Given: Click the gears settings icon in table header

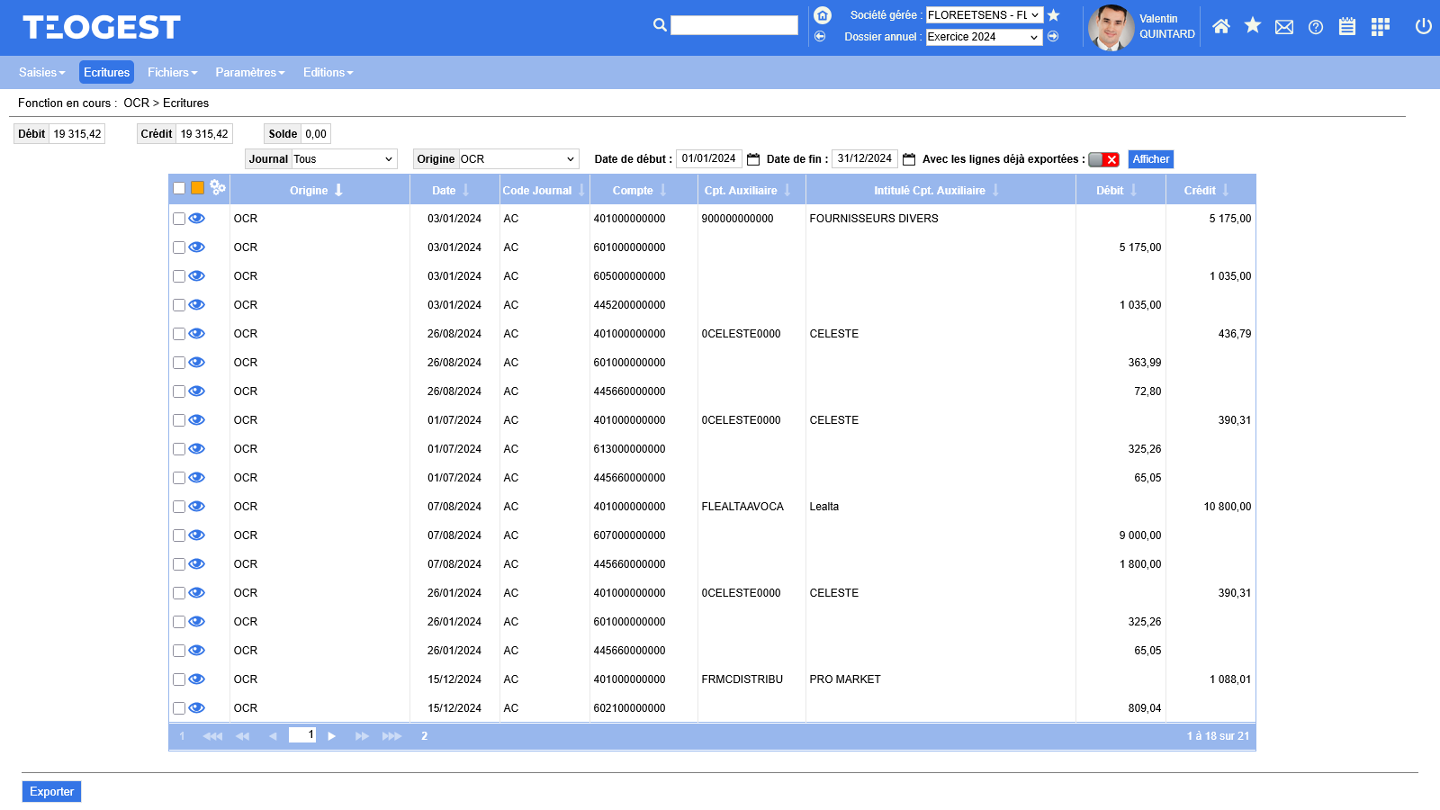Looking at the screenshot, I should tap(218, 187).
